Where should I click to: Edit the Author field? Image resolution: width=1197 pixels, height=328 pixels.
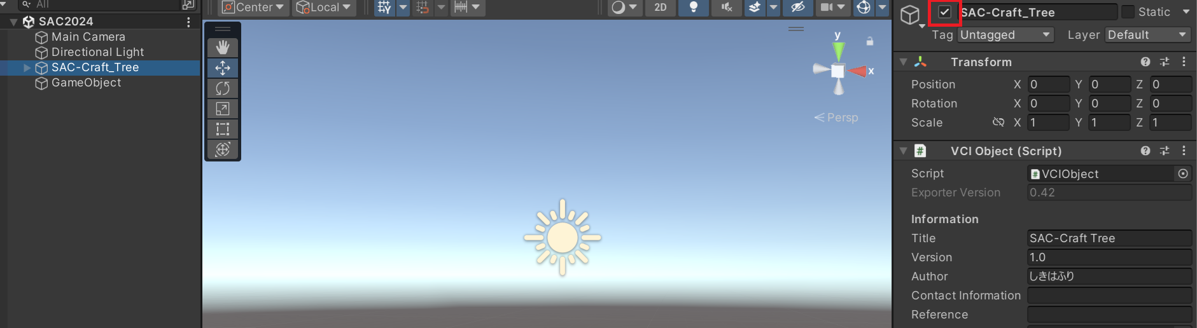[x=1109, y=277]
